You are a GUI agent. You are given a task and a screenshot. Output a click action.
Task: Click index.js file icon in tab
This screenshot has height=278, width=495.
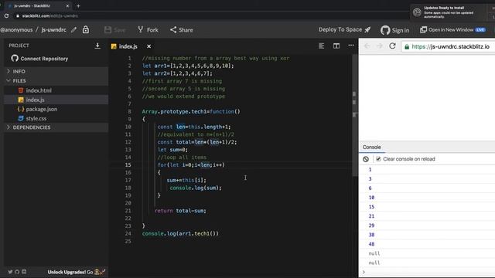click(x=114, y=46)
